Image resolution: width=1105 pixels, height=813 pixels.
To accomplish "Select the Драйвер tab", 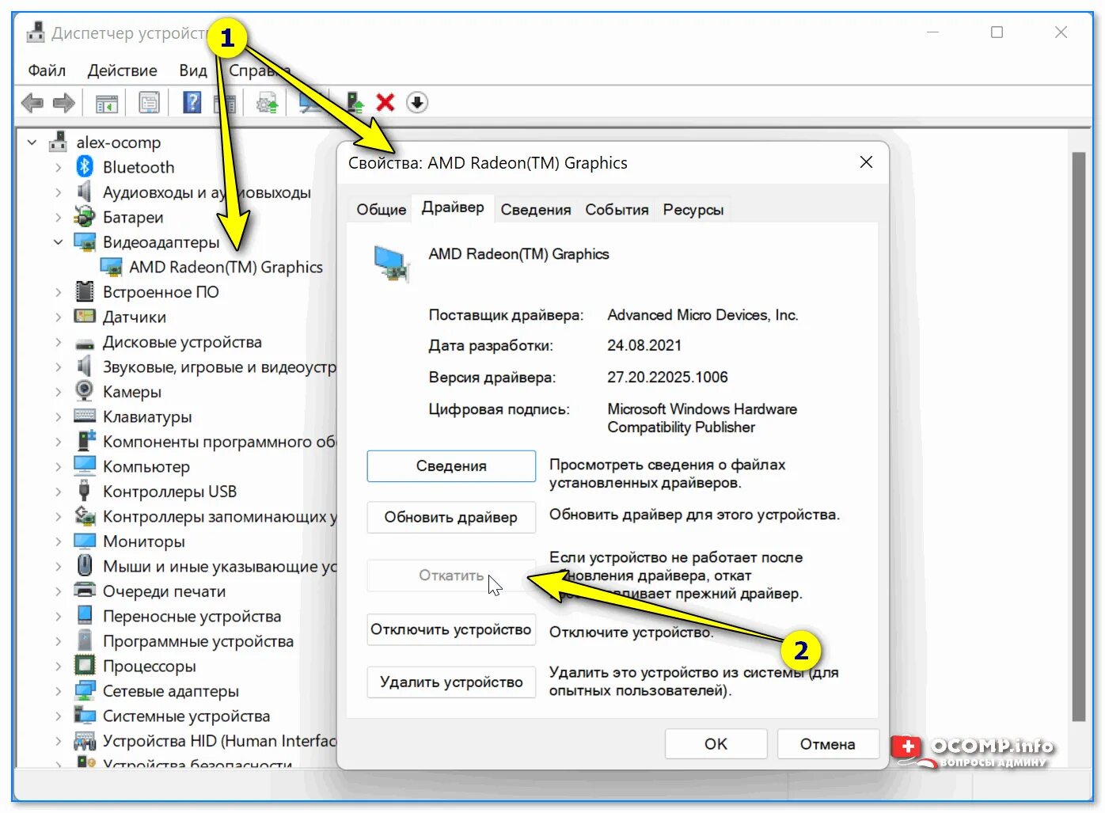I will pyautogui.click(x=453, y=207).
